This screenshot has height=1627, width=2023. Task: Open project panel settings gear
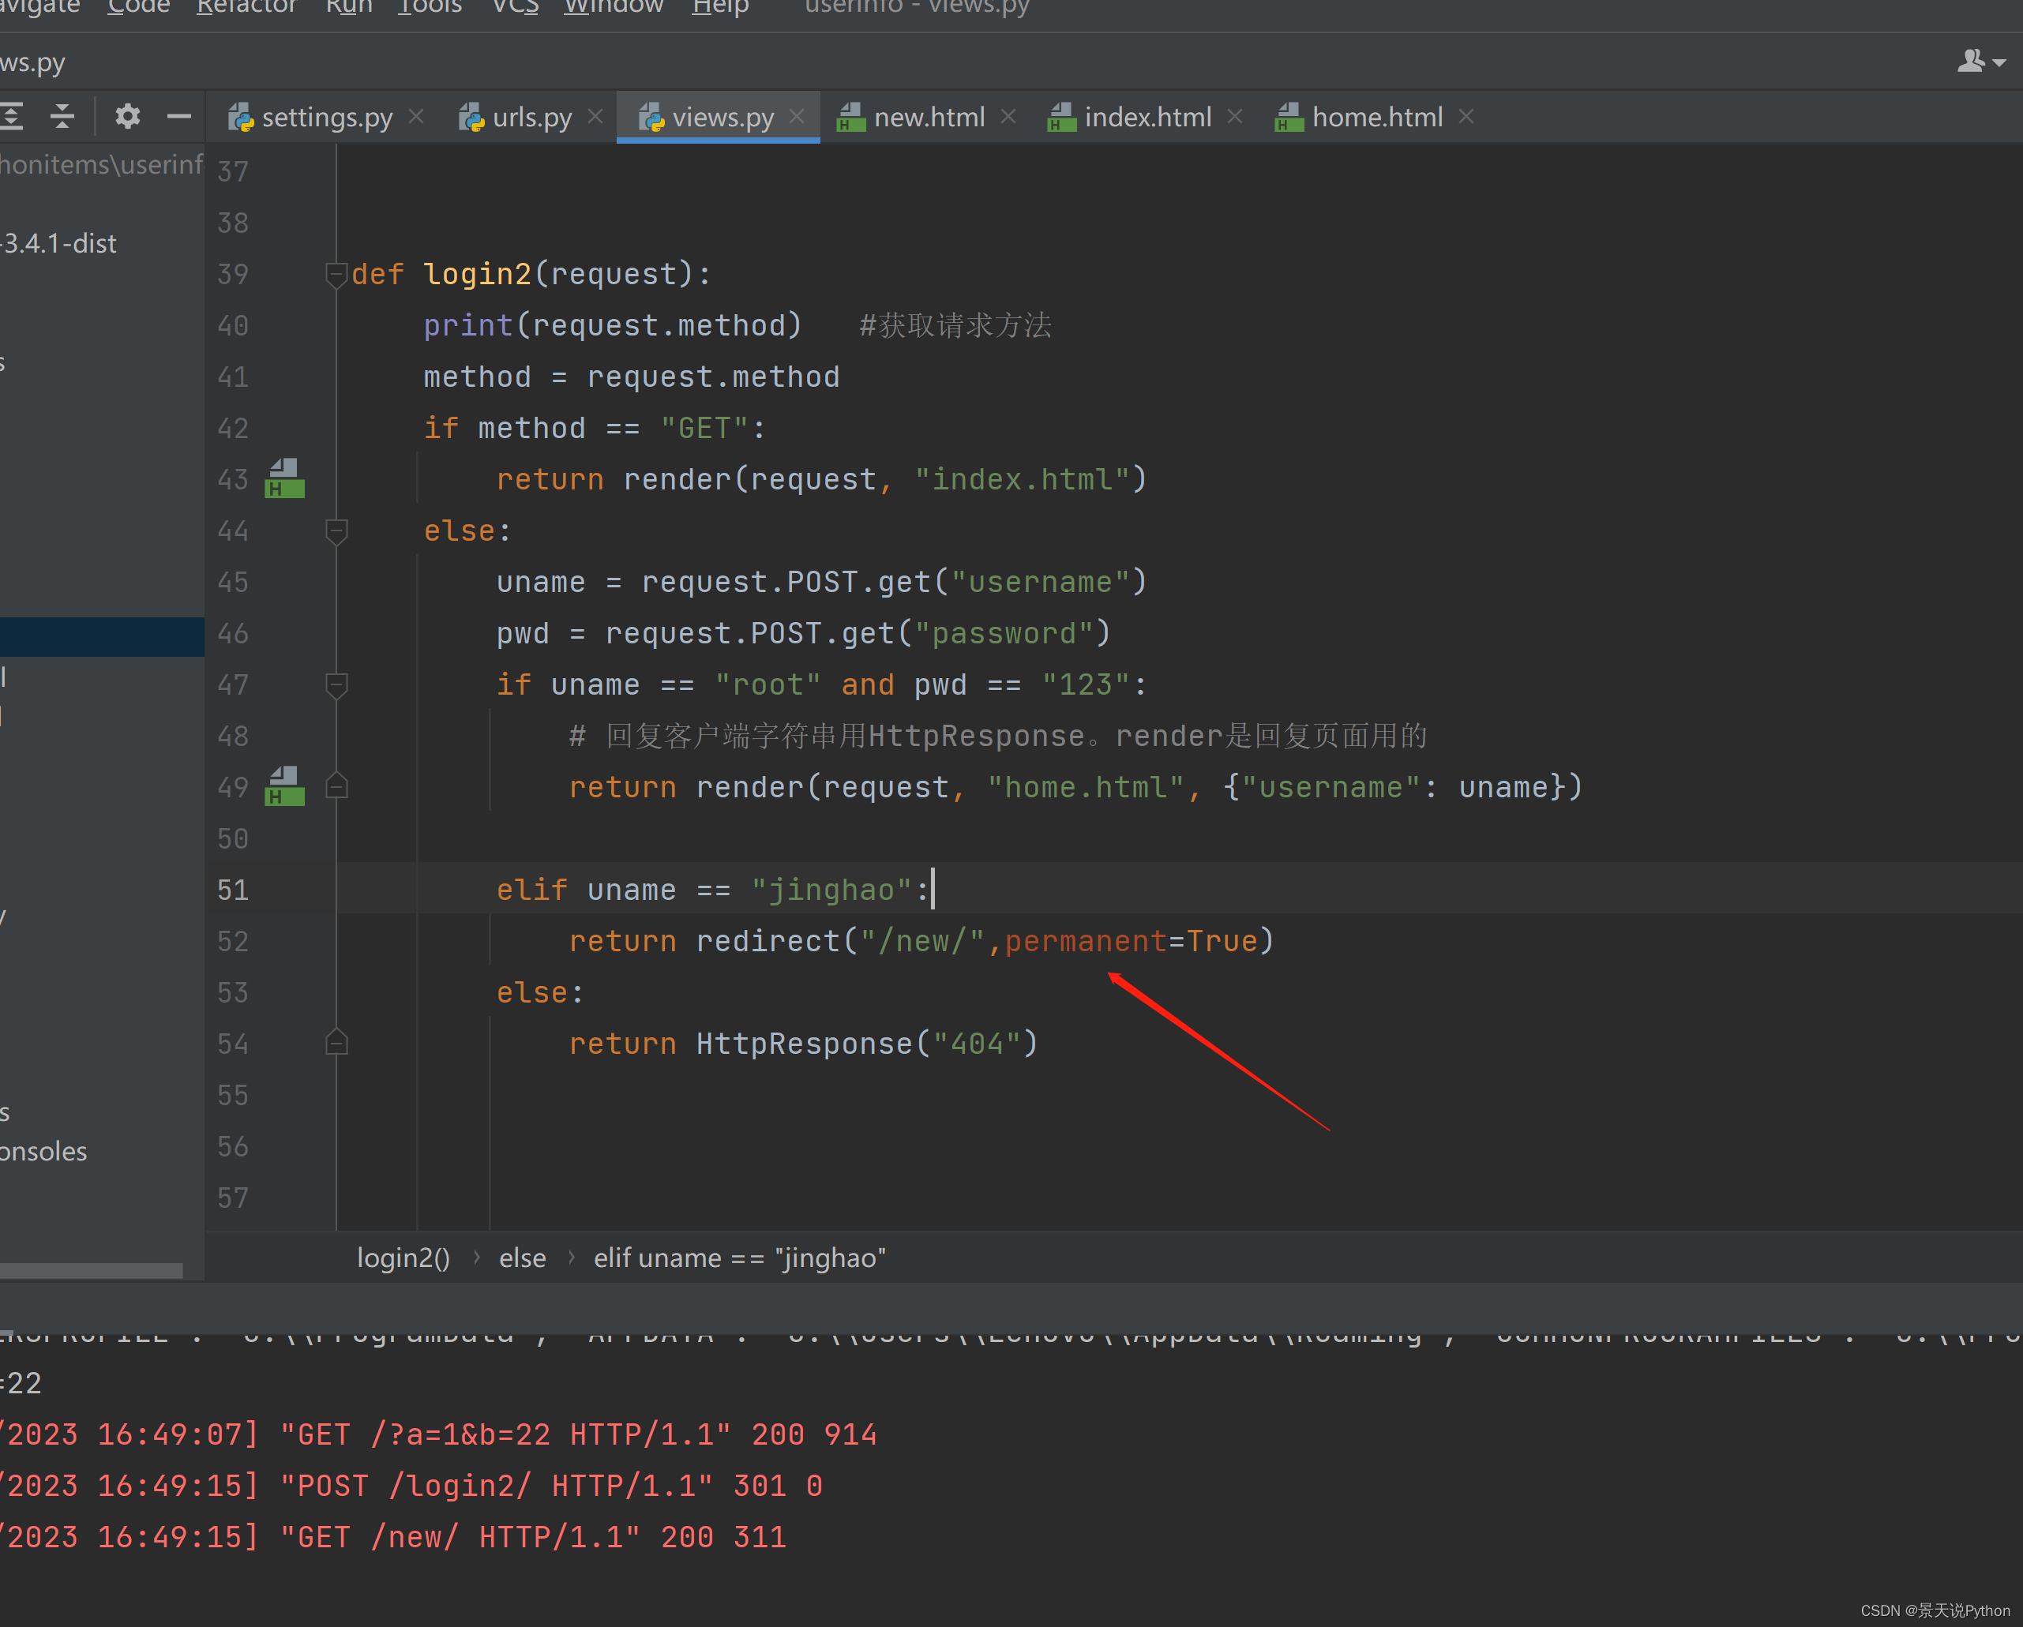pos(128,116)
